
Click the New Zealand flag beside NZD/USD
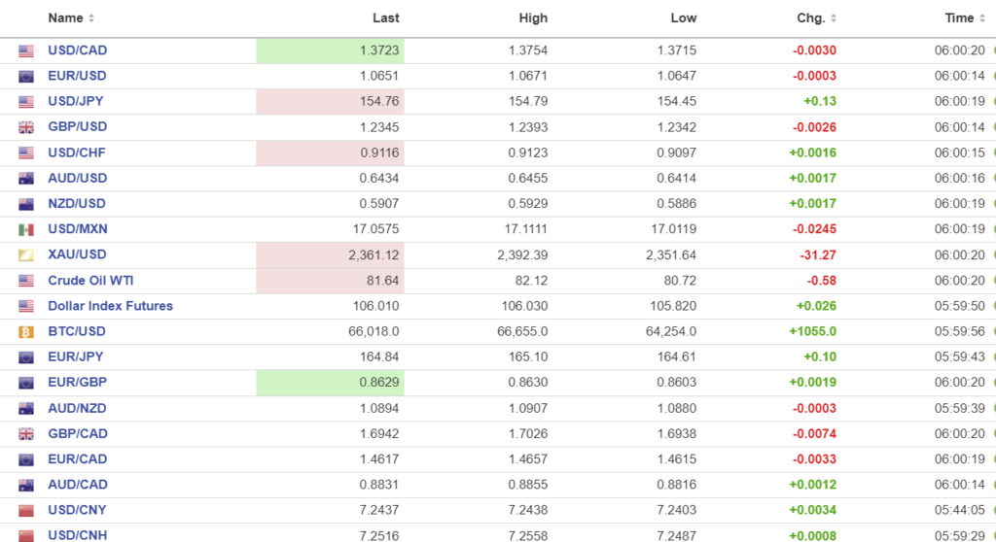[26, 204]
